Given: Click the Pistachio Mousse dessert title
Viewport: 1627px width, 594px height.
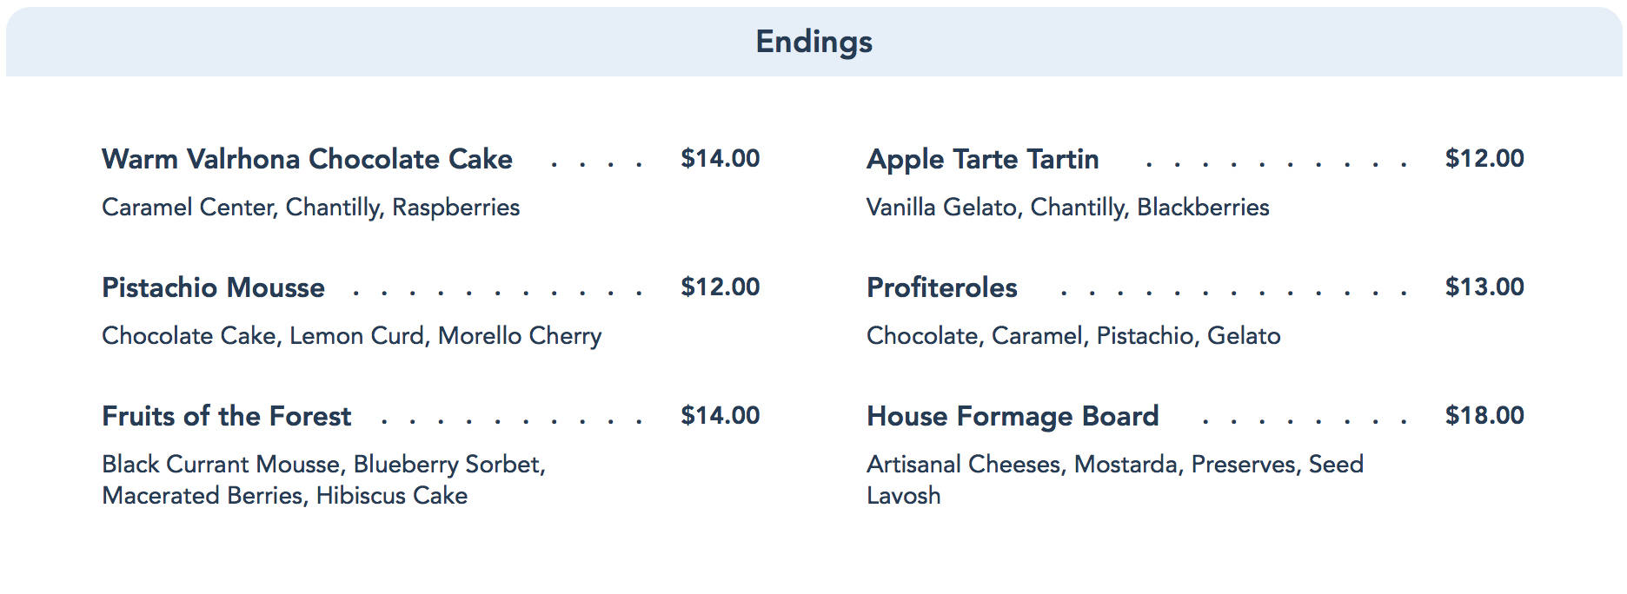Looking at the screenshot, I should pos(213,287).
